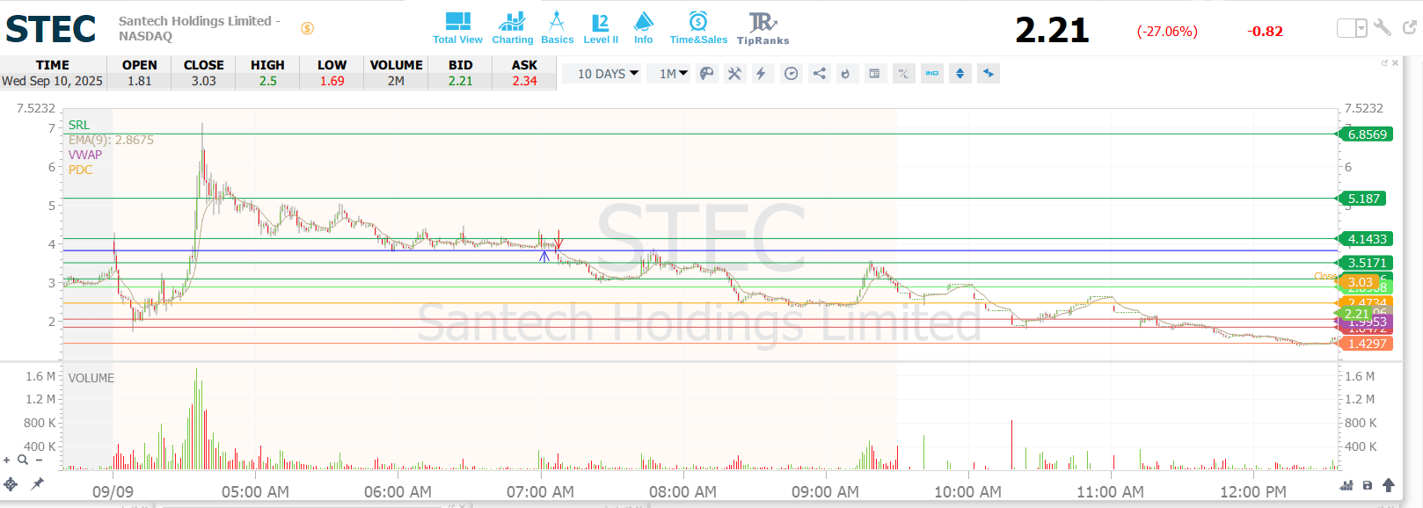This screenshot has height=508, width=1423.
Task: Click the blue up arrow marker on chart
Action: coord(544,256)
